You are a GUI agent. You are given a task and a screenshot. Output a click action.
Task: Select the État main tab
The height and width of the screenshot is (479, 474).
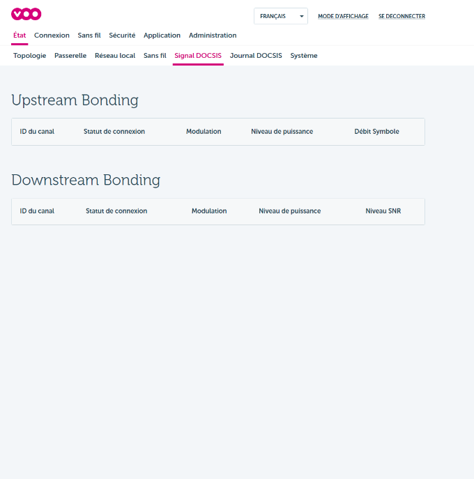pyautogui.click(x=20, y=36)
